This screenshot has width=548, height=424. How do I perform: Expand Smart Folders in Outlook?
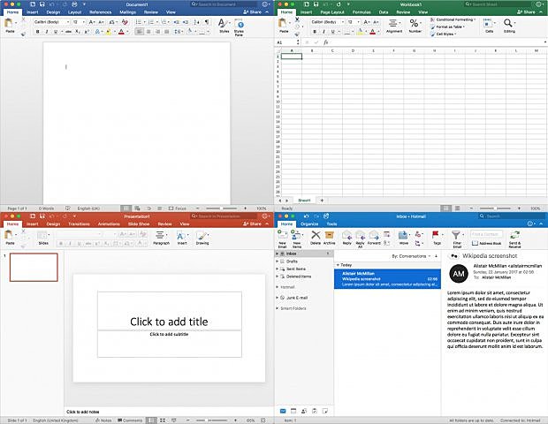pyautogui.click(x=278, y=308)
